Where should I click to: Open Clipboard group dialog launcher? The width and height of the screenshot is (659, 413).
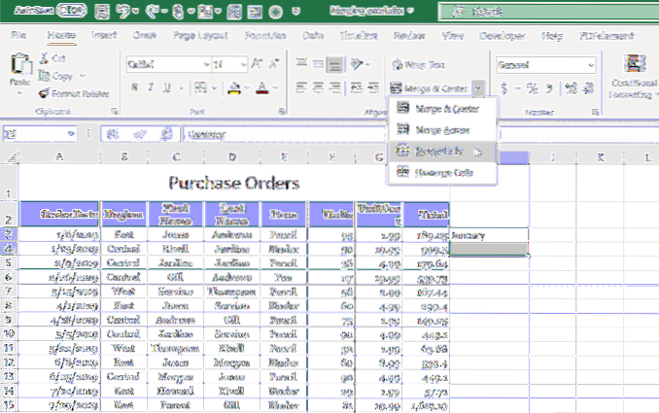click(114, 112)
